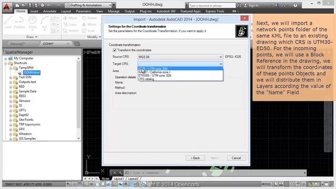Click the Quick View Layouts icon next to MODEL
This screenshot has width=336, height=189.
(x=275, y=184)
